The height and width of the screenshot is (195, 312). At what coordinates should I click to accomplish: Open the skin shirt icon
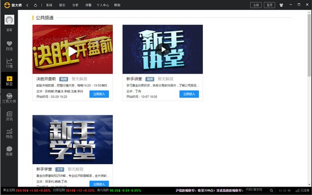pos(281,5)
